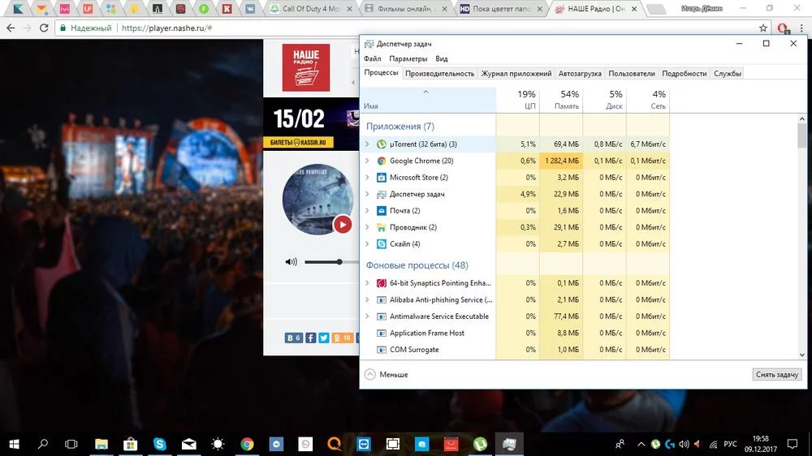The width and height of the screenshot is (812, 456).
Task: Open the taskbar search magnifier
Action: point(43,444)
